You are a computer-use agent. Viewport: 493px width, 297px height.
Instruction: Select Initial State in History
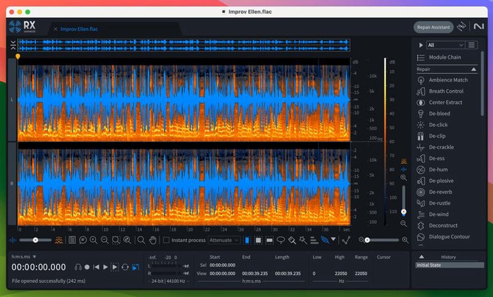pyautogui.click(x=450, y=265)
